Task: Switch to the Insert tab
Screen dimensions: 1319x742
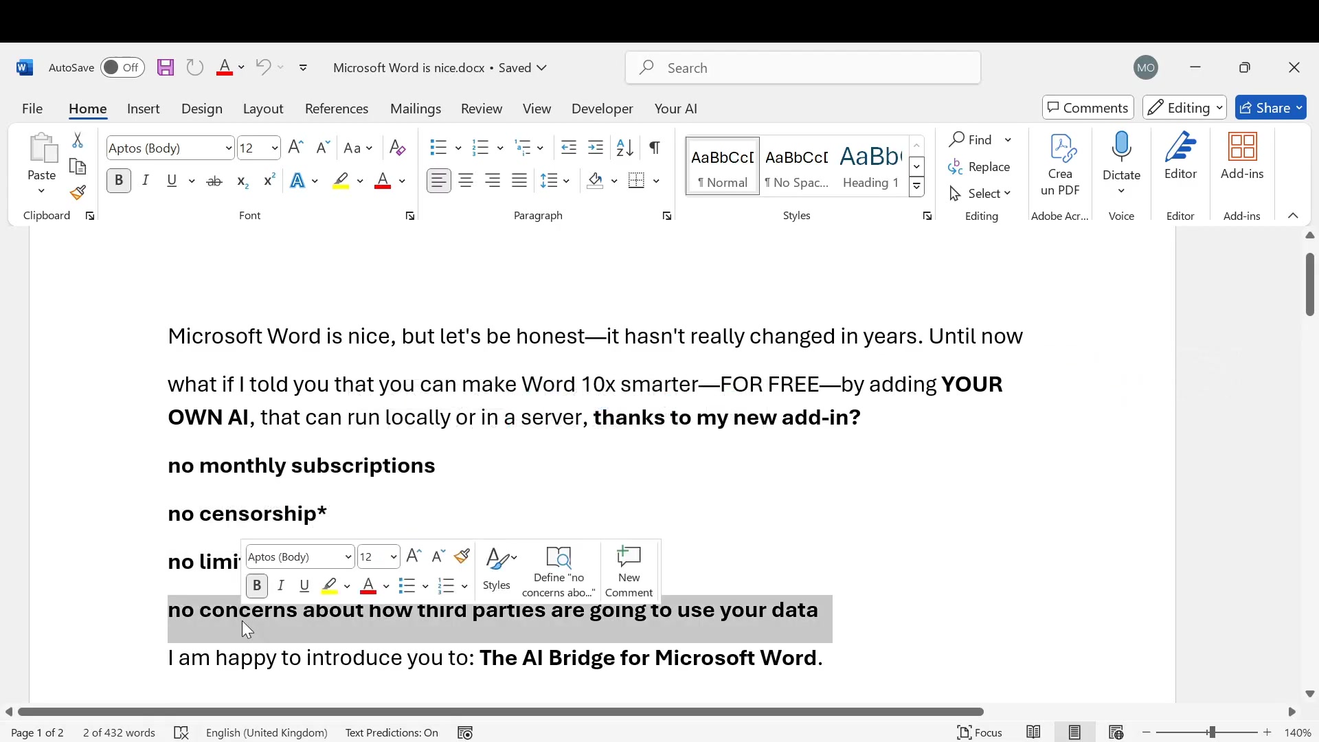Action: point(143,109)
